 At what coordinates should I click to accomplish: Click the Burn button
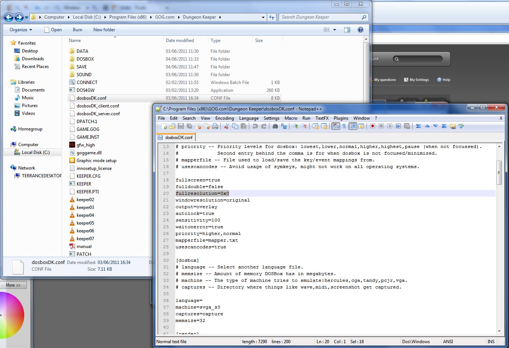[x=77, y=30]
